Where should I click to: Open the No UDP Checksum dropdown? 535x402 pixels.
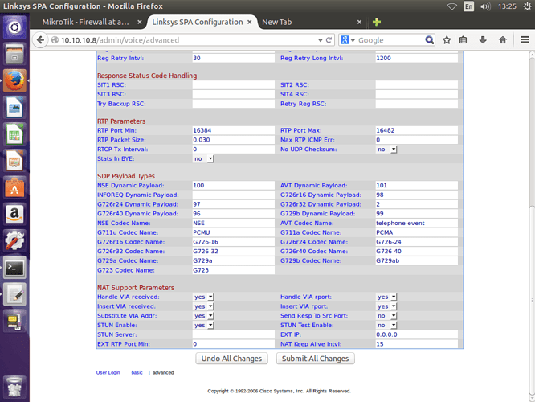pyautogui.click(x=386, y=150)
